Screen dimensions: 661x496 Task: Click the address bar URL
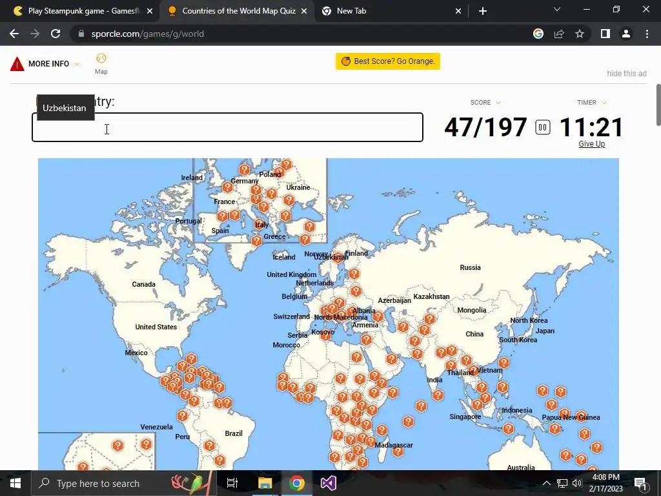148,34
